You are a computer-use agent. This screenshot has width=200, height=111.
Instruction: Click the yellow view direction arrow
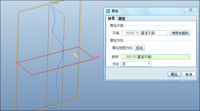pyautogui.click(x=76, y=55)
